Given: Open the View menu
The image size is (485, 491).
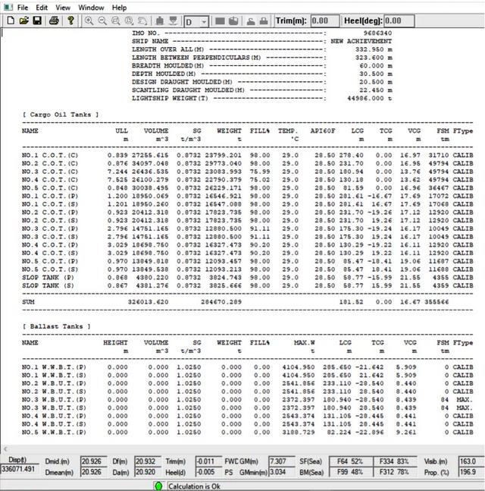Looking at the screenshot, I should pyautogui.click(x=63, y=8).
